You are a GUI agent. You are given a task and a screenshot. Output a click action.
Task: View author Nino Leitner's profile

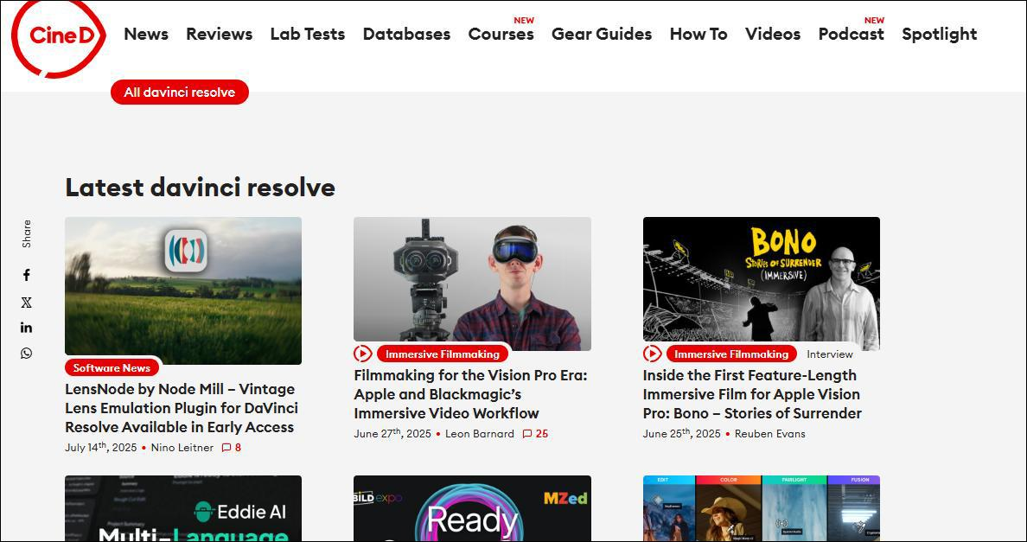(x=182, y=448)
